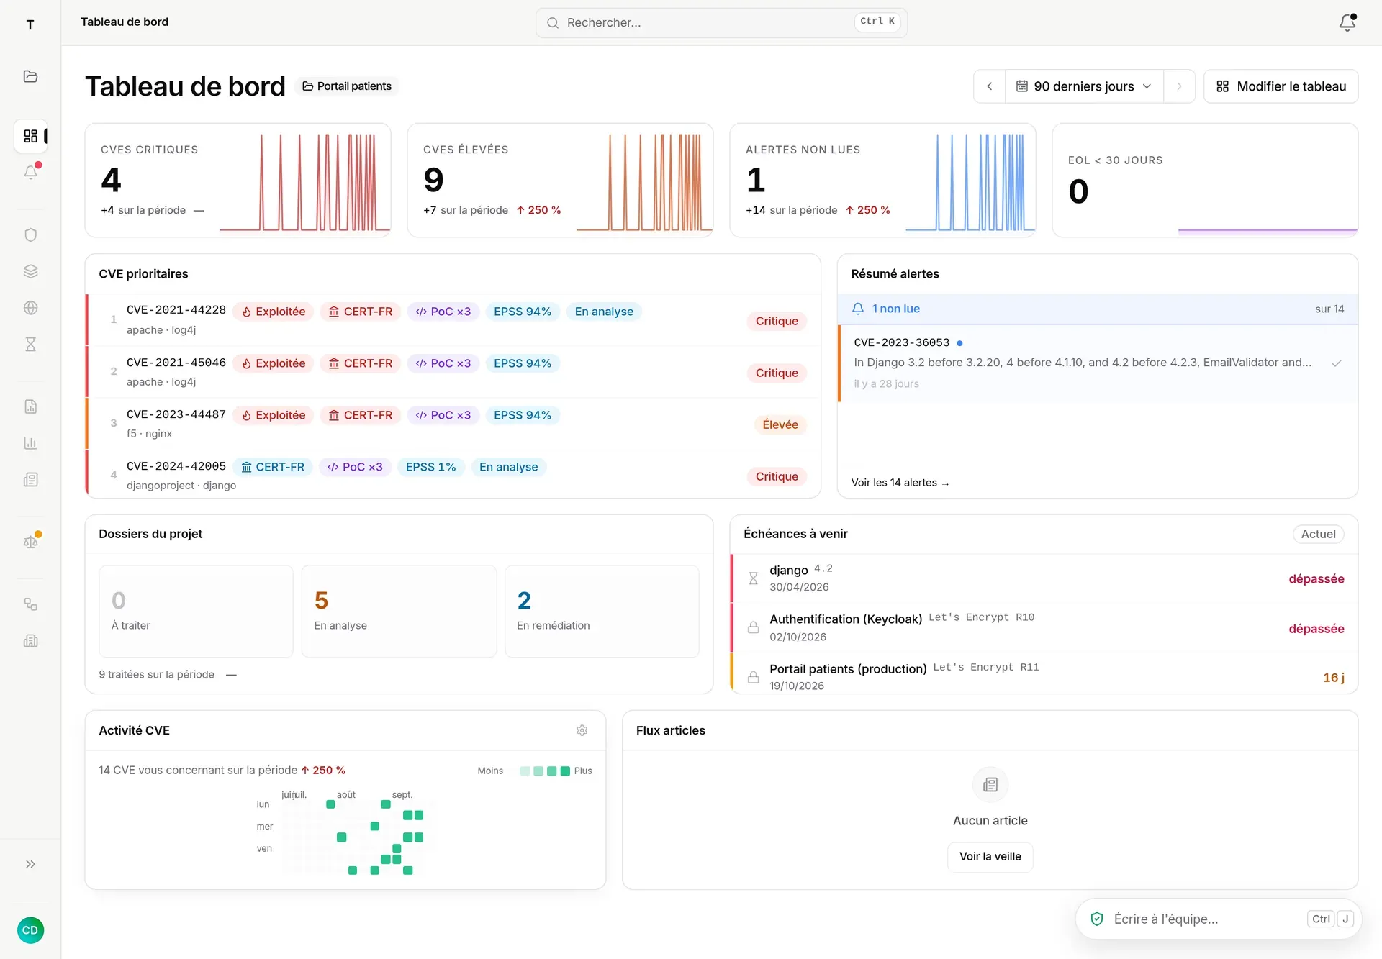Open the En remédiation dossiers card

point(602,611)
